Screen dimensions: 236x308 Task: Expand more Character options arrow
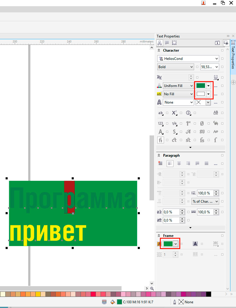(x=190, y=148)
